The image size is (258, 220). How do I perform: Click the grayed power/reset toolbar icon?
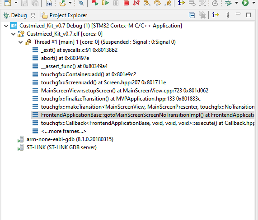tap(215, 3)
